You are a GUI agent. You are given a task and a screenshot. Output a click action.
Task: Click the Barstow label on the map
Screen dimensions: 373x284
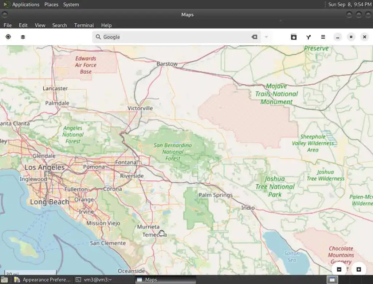(x=167, y=64)
